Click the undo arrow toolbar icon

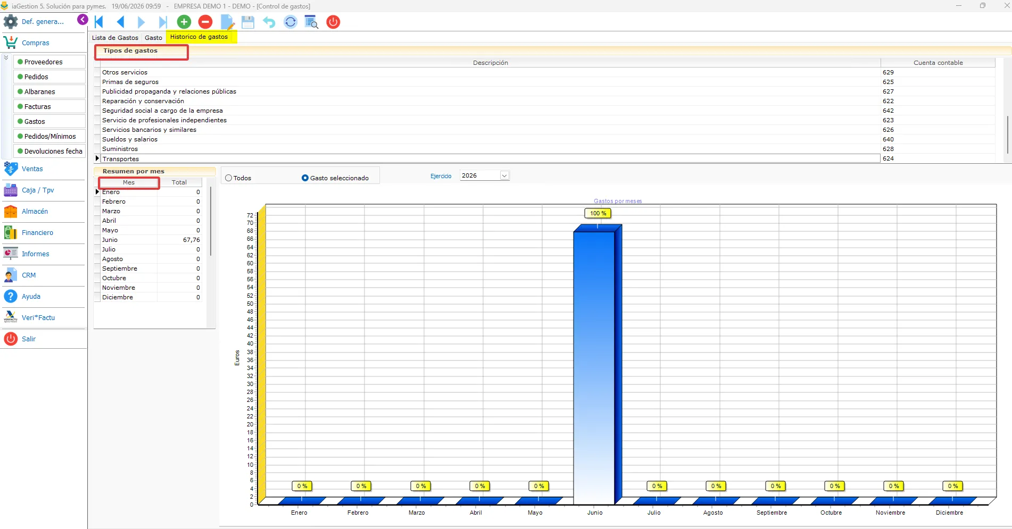tap(269, 22)
